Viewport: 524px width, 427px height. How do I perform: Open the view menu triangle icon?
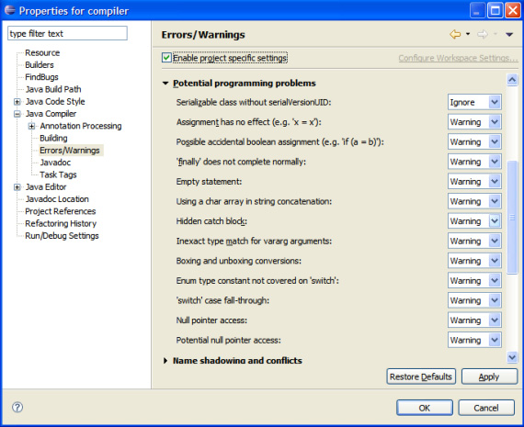[x=509, y=34]
